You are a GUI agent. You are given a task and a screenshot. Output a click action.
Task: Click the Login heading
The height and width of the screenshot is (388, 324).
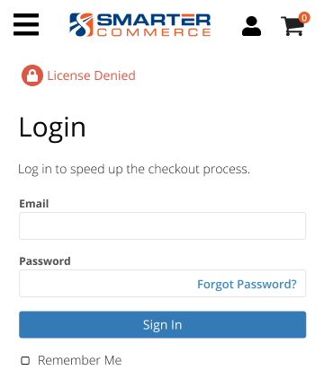tap(52, 128)
